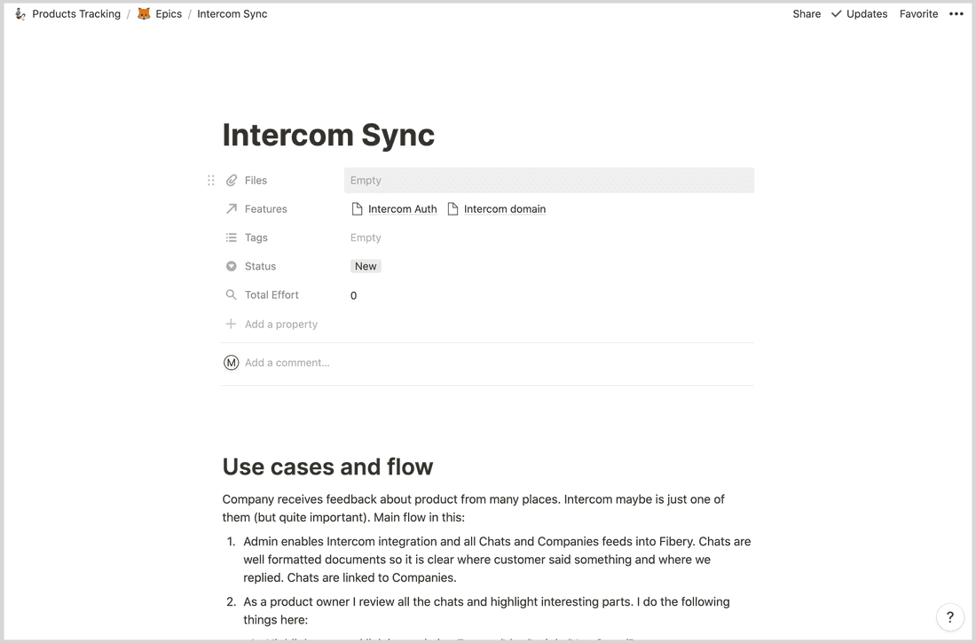
Task: Click the Status property icon
Action: pyautogui.click(x=232, y=266)
